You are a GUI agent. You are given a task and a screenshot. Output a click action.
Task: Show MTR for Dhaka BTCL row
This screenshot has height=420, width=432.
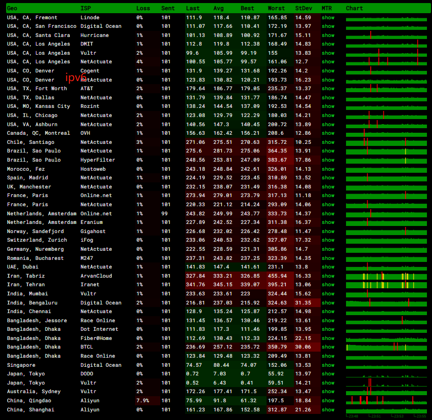pos(328,347)
